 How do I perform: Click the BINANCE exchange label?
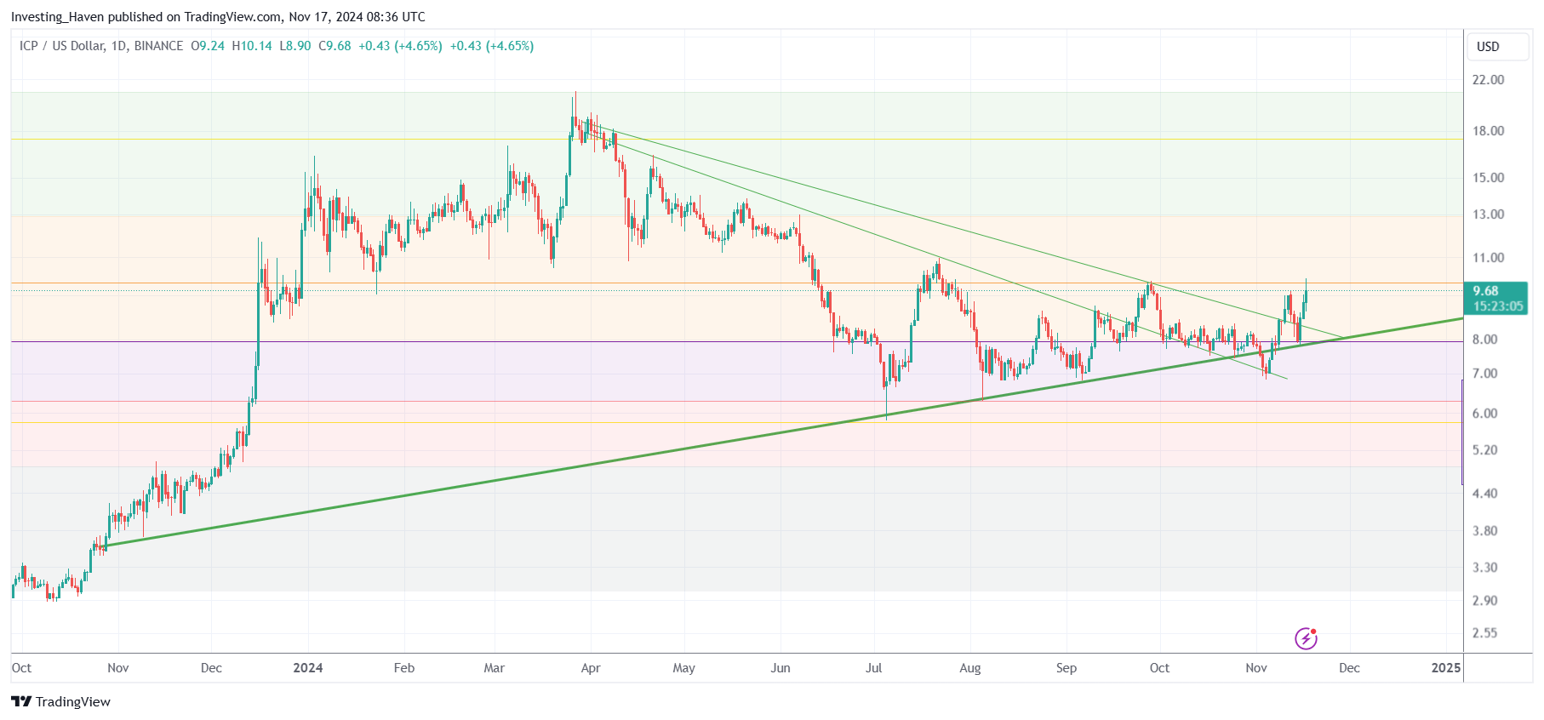(x=158, y=46)
